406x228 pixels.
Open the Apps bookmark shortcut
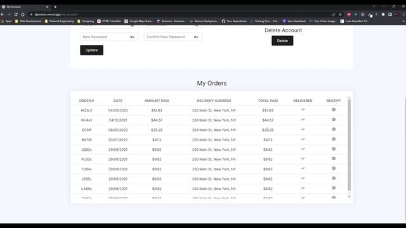[6, 21]
